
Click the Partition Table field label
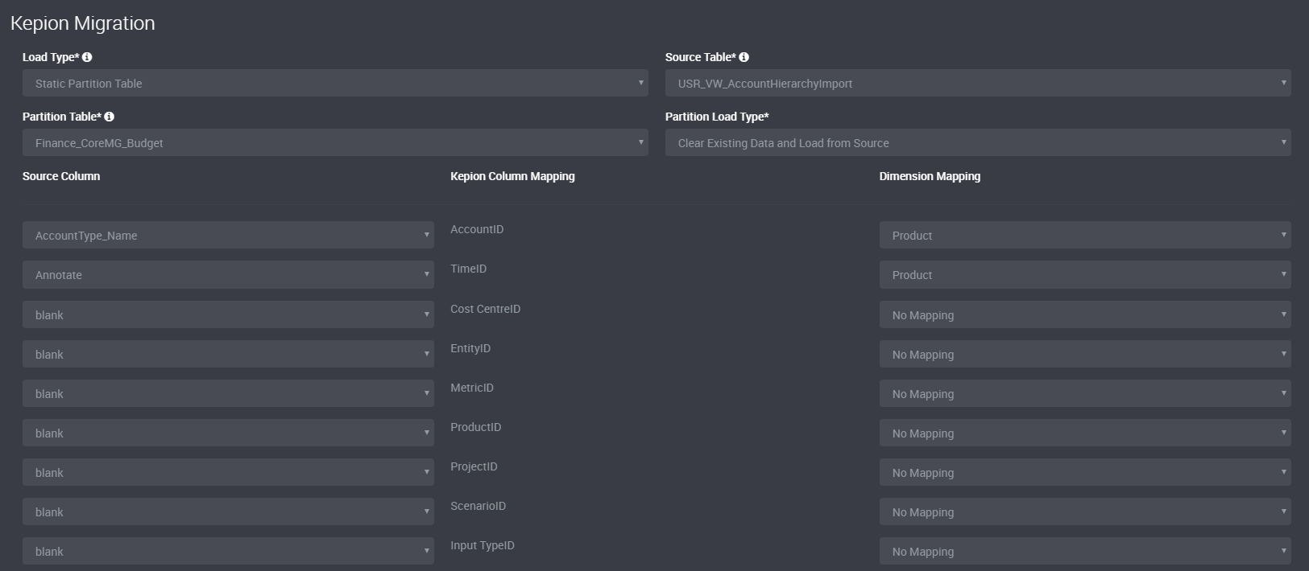point(62,117)
